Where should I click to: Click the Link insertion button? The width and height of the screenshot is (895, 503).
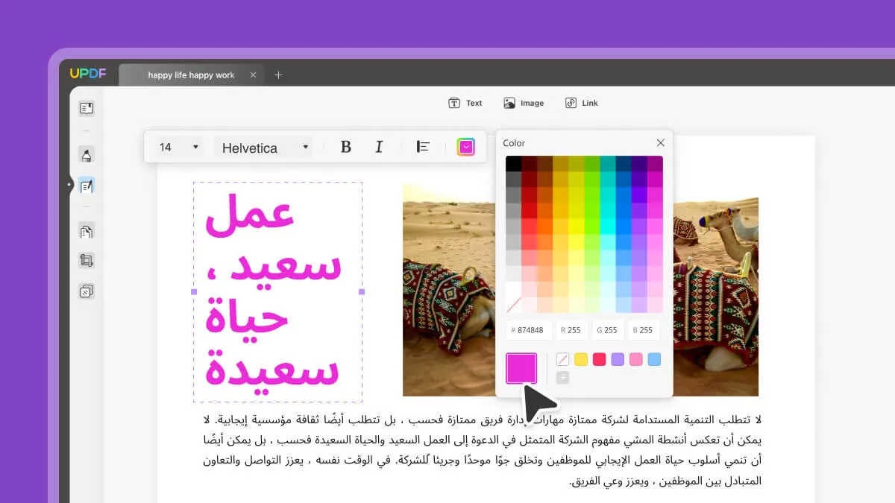(581, 102)
